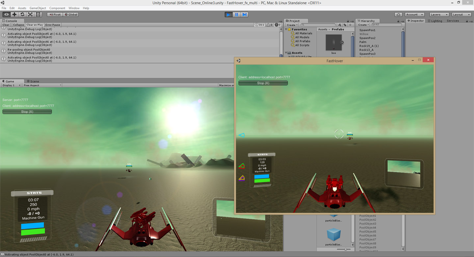Image resolution: width=474 pixels, height=257 pixels.
Task: Select the Scale transform tool
Action: [30, 14]
